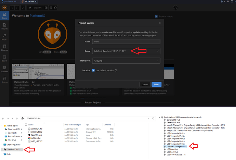The width and height of the screenshot is (236, 160).
Task: Close the Project Wizard dialog
Action: click(160, 23)
